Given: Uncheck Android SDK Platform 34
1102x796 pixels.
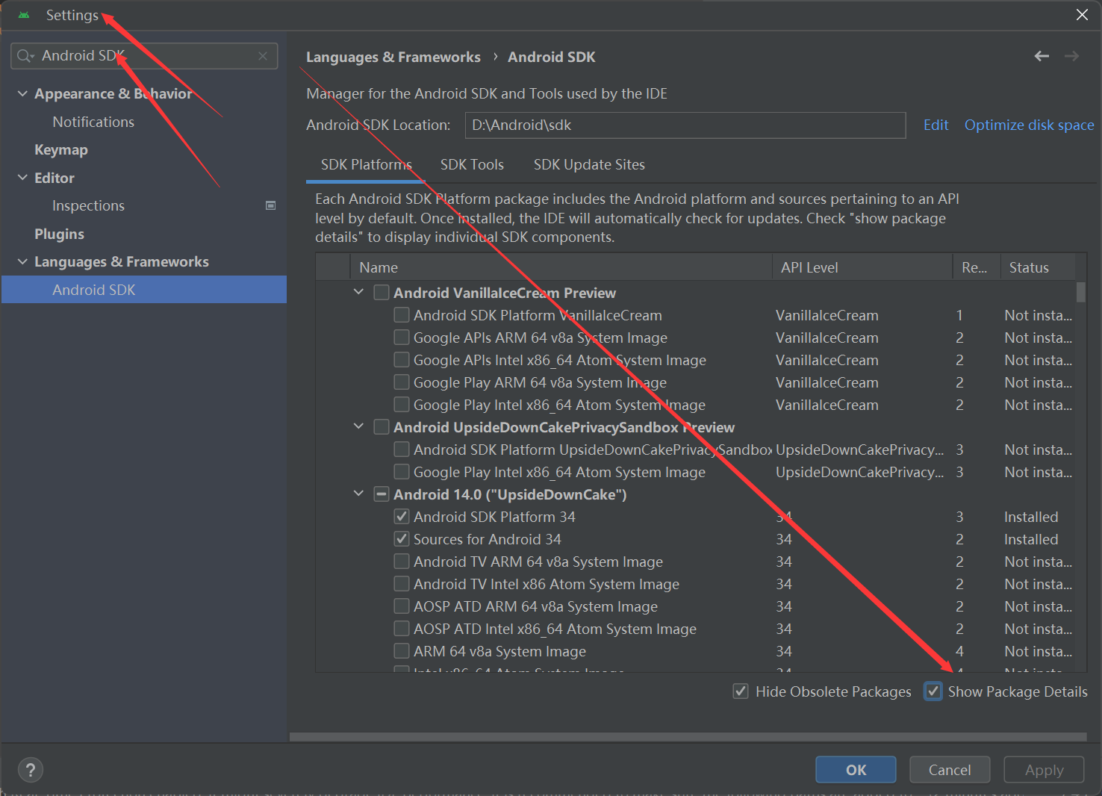Looking at the screenshot, I should point(402,517).
